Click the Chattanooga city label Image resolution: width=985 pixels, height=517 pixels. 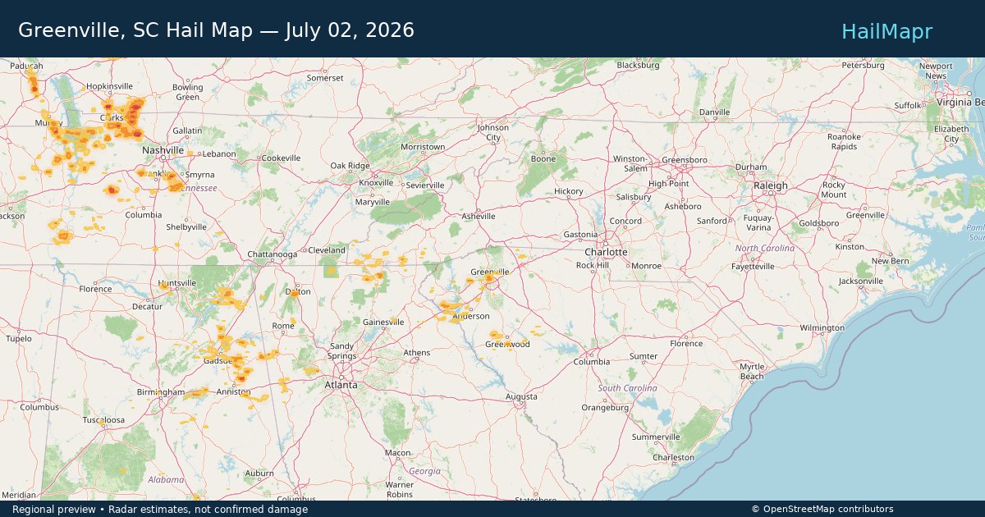click(273, 254)
